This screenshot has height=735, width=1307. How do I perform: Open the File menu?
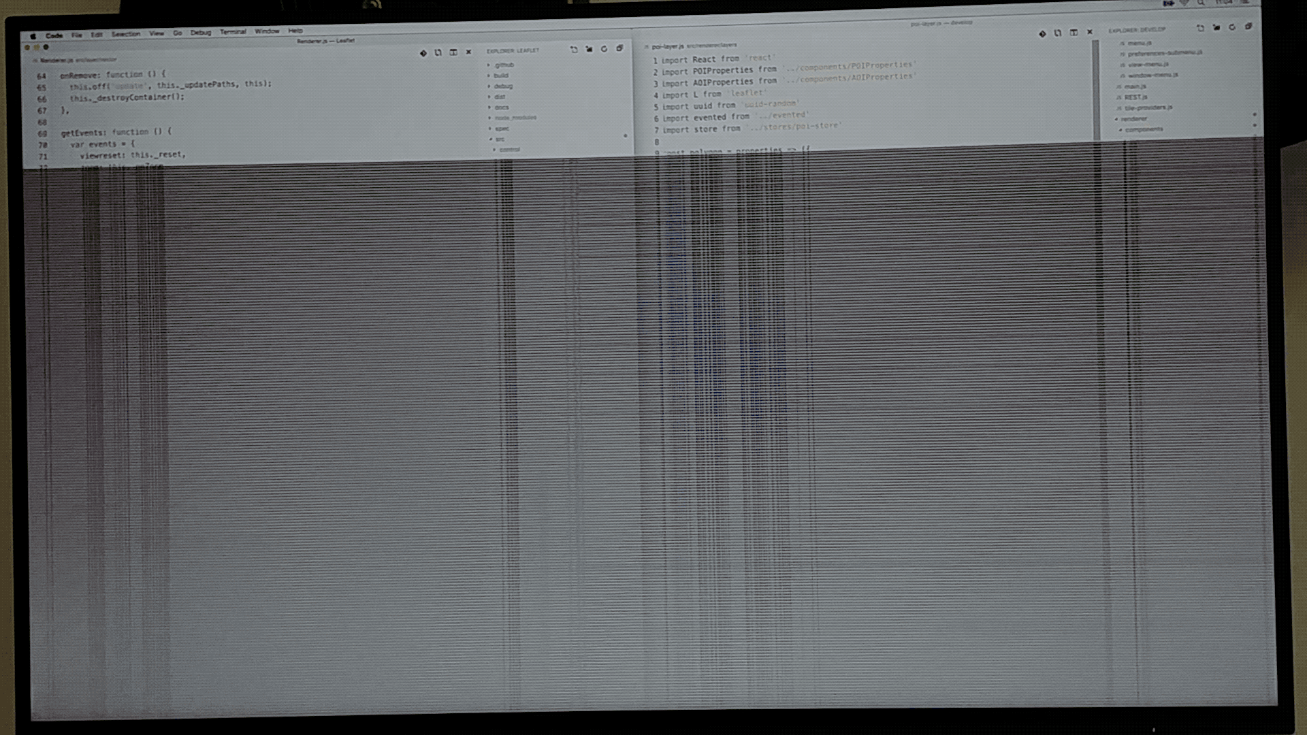(x=77, y=35)
